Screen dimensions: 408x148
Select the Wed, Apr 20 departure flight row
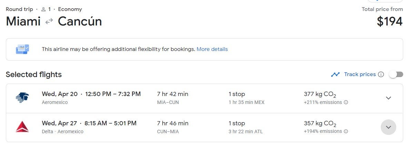tap(91, 94)
